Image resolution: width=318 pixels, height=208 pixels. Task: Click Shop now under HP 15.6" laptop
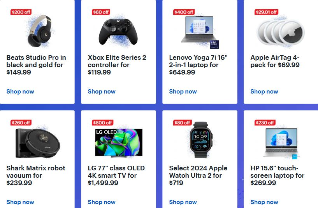pos(264,202)
